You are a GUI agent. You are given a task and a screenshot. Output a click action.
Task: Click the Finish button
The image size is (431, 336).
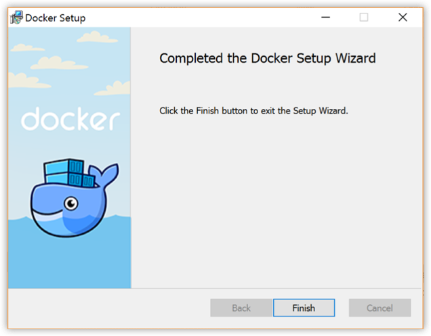coord(304,308)
